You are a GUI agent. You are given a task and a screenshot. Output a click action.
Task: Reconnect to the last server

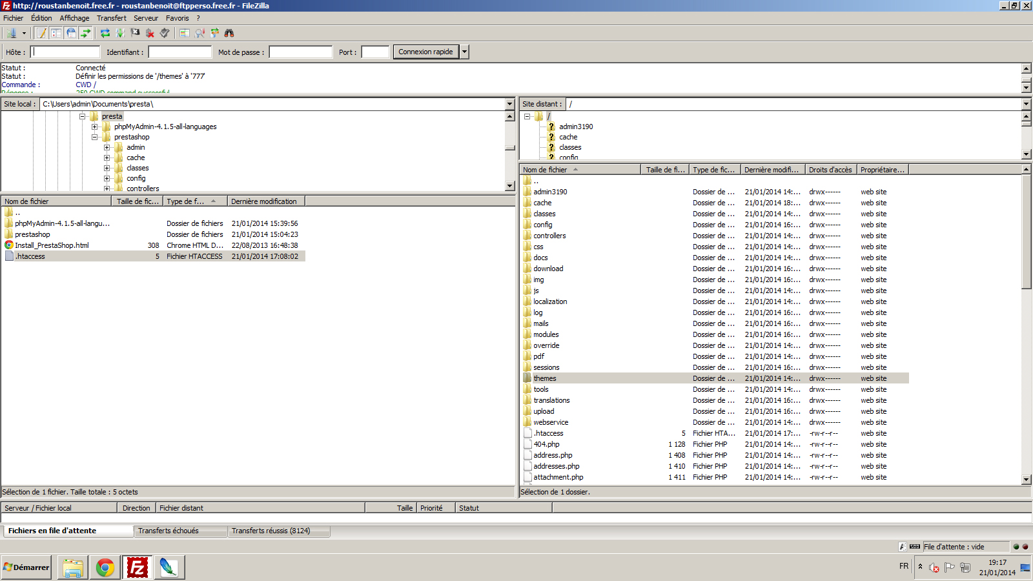pos(165,33)
